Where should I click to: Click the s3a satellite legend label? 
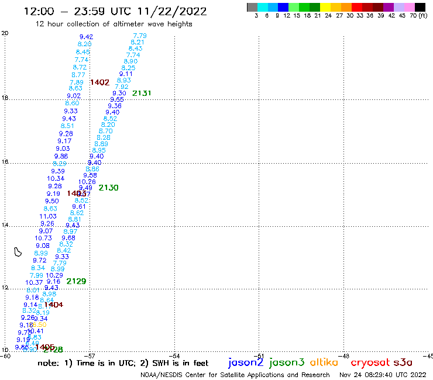(403, 362)
